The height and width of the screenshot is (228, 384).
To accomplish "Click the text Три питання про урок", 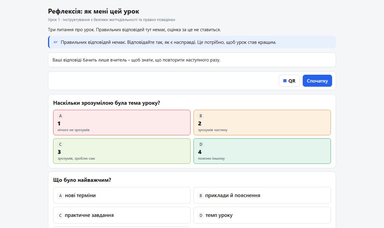I will [134, 30].
